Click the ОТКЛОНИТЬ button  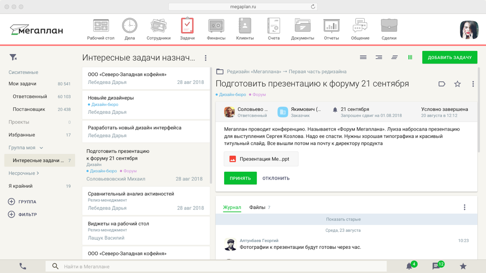click(276, 178)
